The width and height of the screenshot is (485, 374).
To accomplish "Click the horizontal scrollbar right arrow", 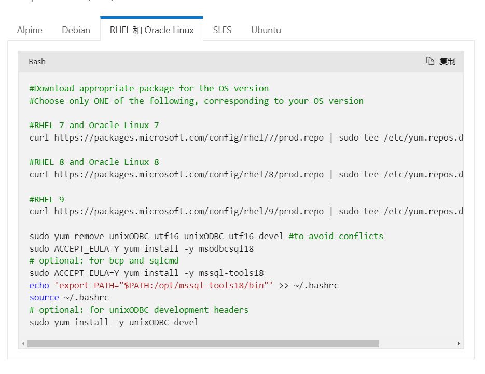I will [x=459, y=344].
